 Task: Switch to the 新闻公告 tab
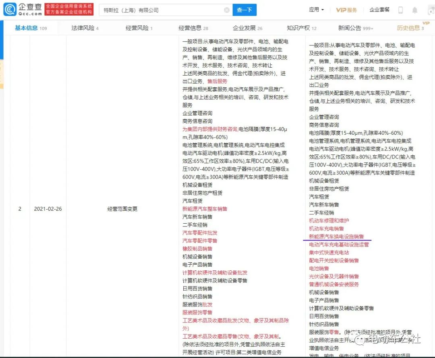[x=356, y=28]
